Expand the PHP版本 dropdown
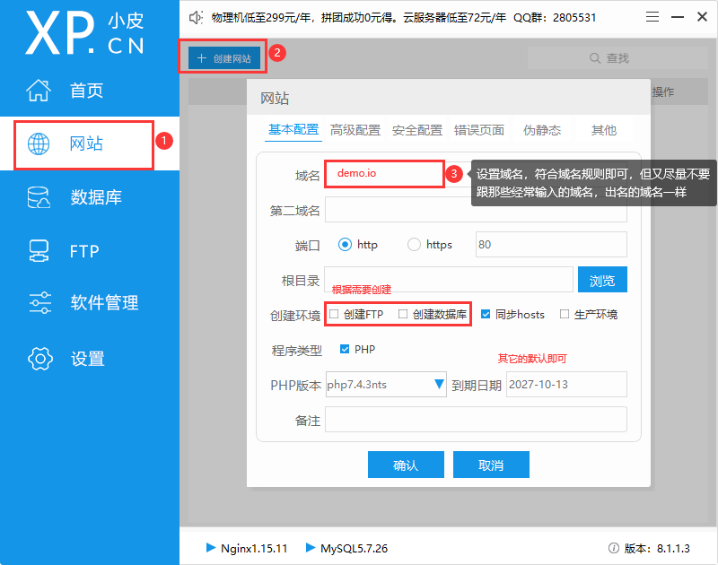 tap(439, 385)
